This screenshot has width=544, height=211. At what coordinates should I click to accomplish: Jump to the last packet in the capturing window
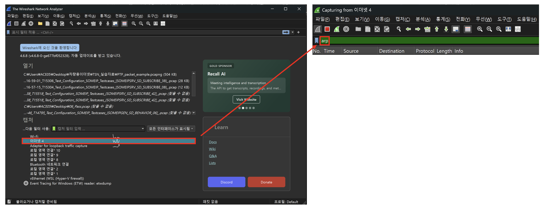[x=446, y=29]
